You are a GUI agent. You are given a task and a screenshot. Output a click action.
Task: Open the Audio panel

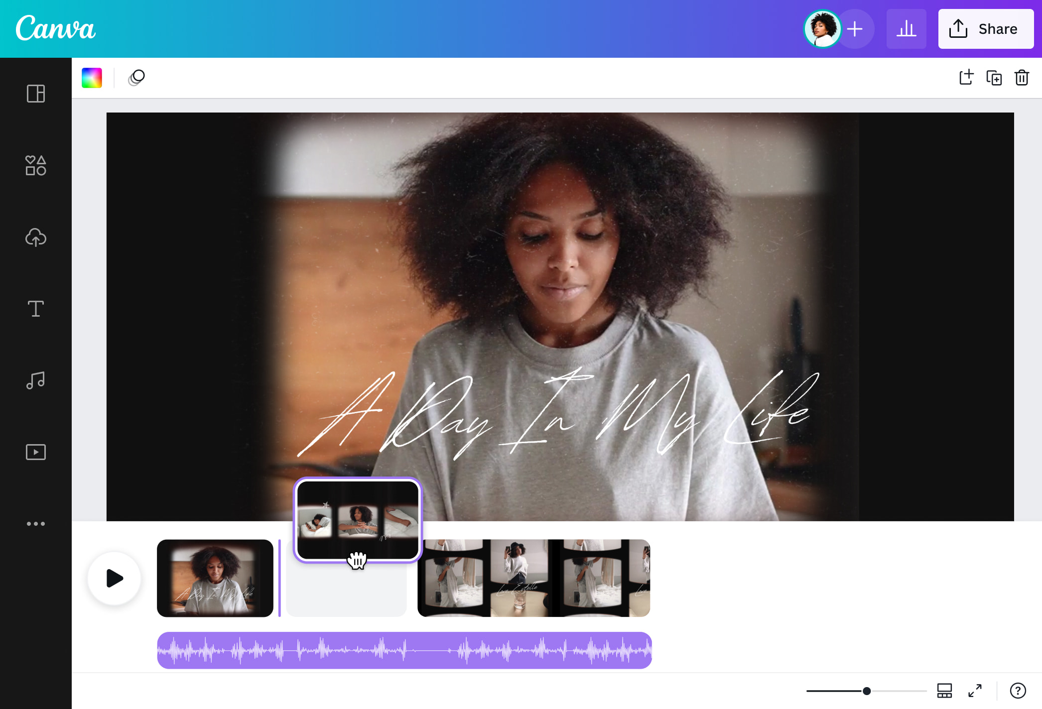(35, 380)
